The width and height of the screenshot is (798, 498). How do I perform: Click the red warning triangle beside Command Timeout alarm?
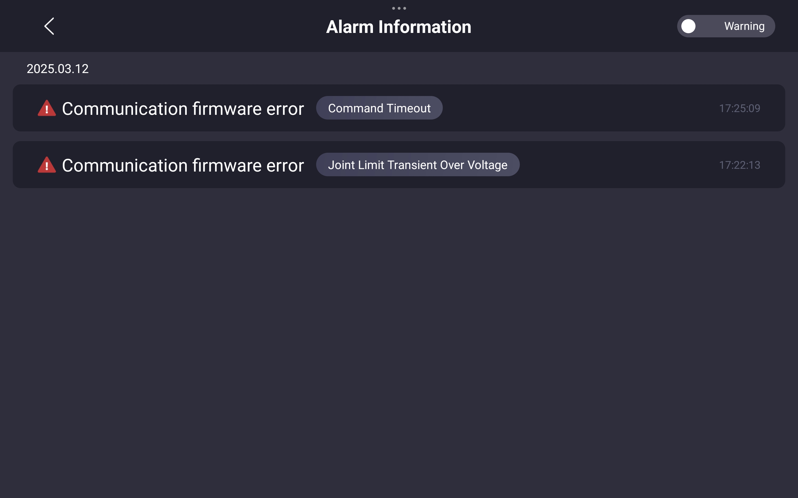click(47, 108)
